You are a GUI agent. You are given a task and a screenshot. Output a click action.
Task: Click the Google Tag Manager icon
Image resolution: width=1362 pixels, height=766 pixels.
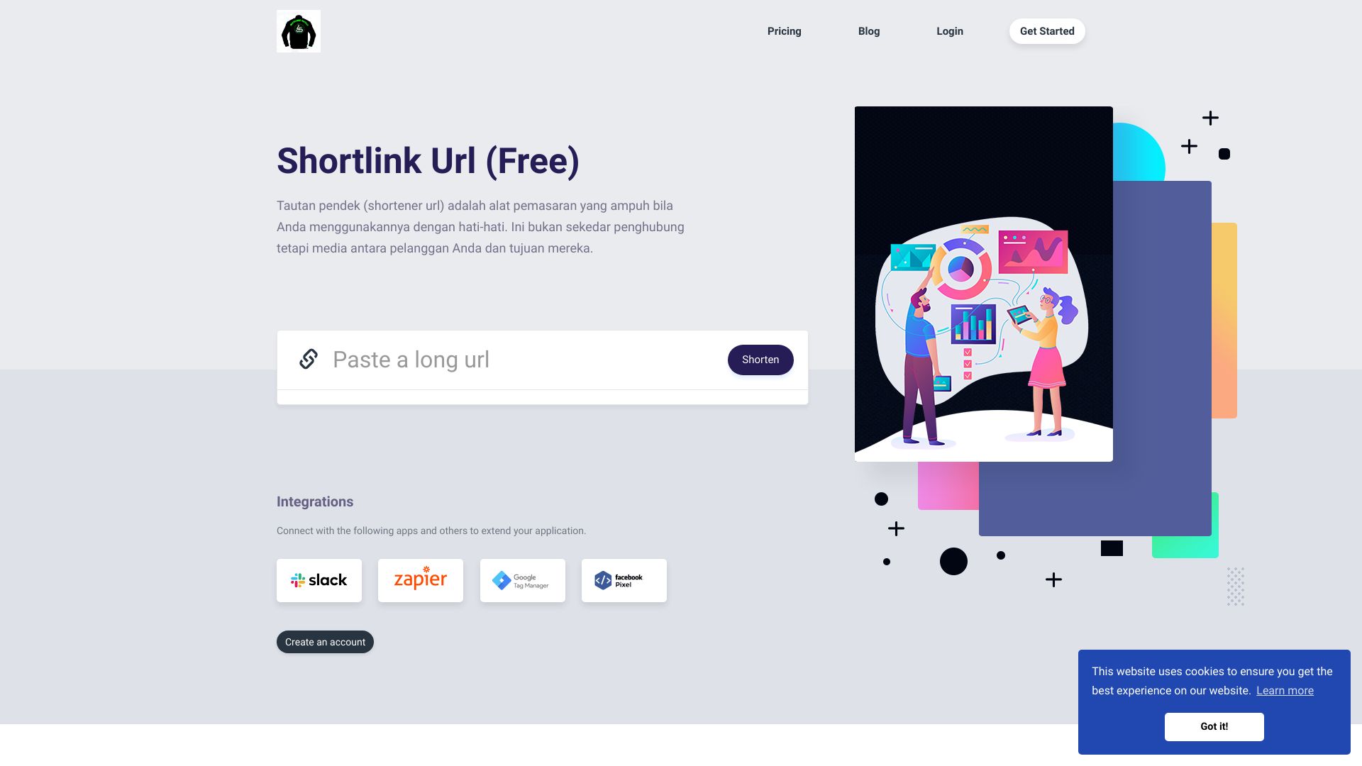(x=522, y=580)
